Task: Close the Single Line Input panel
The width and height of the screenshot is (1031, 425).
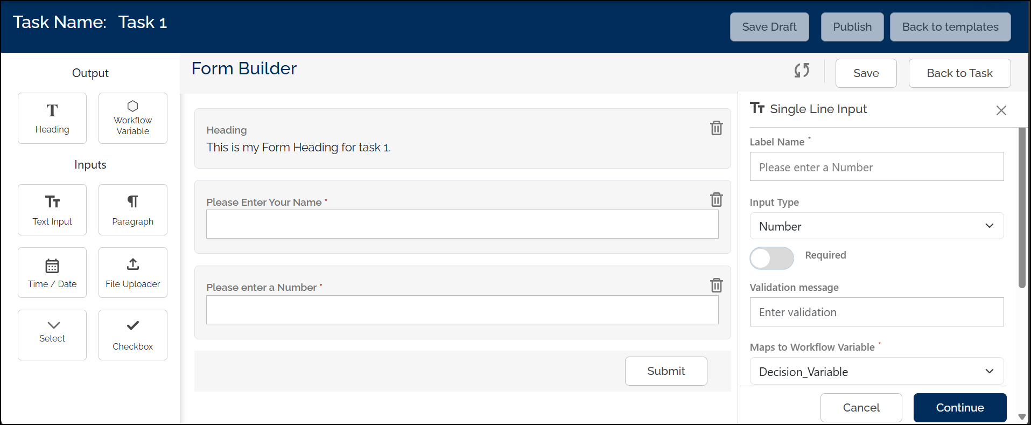Action: tap(1001, 110)
